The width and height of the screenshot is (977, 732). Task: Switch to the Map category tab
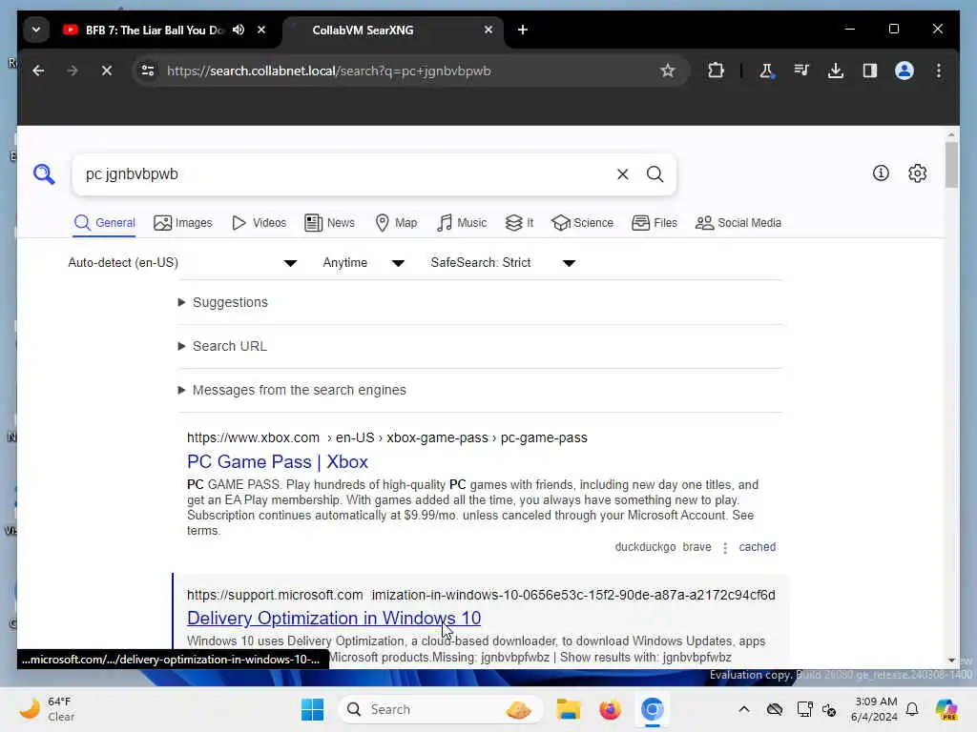396,223
